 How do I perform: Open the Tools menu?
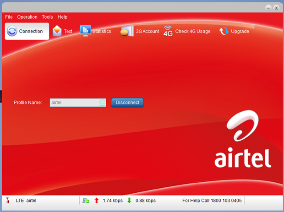pyautogui.click(x=47, y=17)
